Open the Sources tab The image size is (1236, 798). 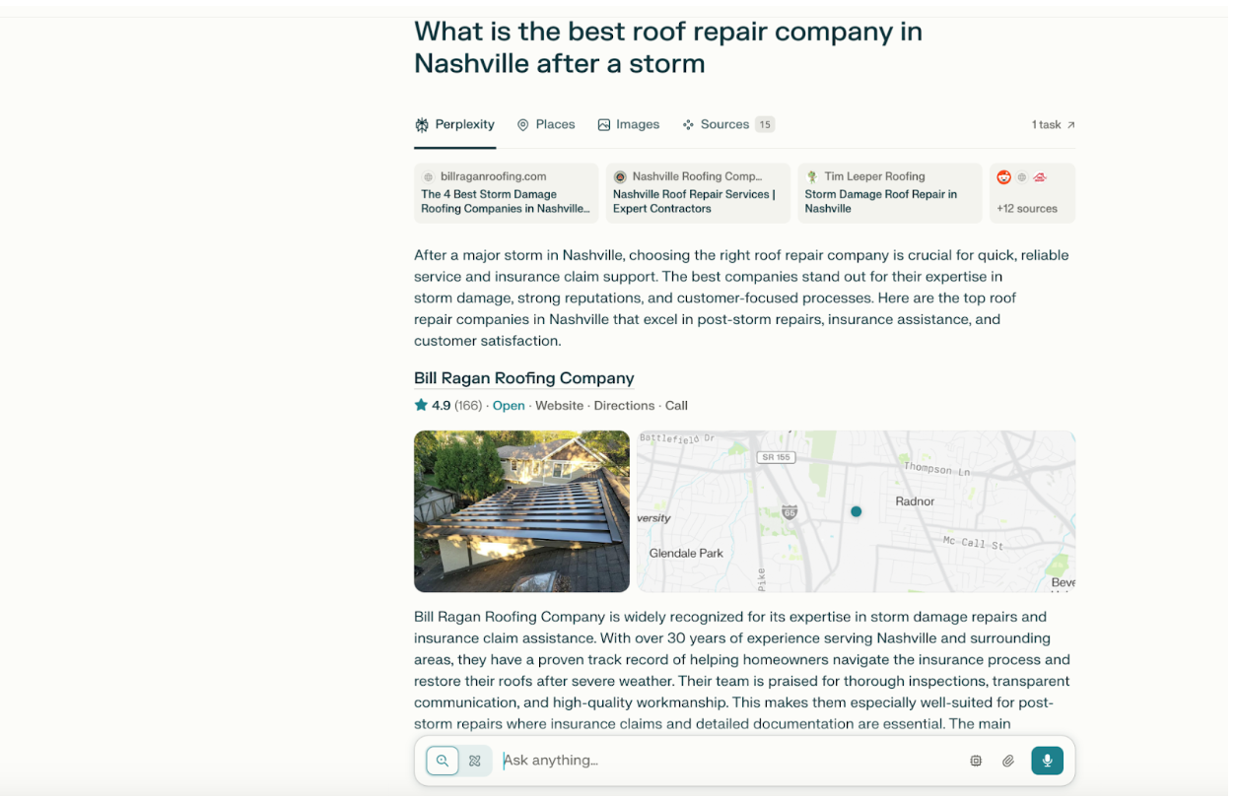727,124
